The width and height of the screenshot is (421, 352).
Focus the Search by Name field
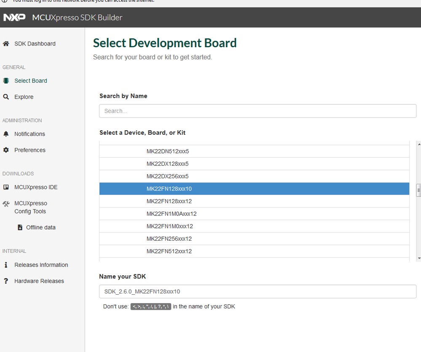point(257,111)
